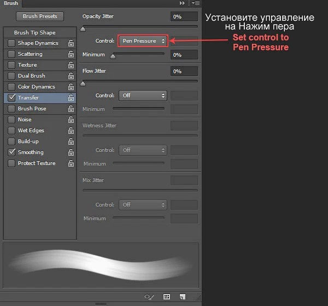The image size is (328, 306).
Task: Enable the Scattering checkbox
Action: pos(11,54)
